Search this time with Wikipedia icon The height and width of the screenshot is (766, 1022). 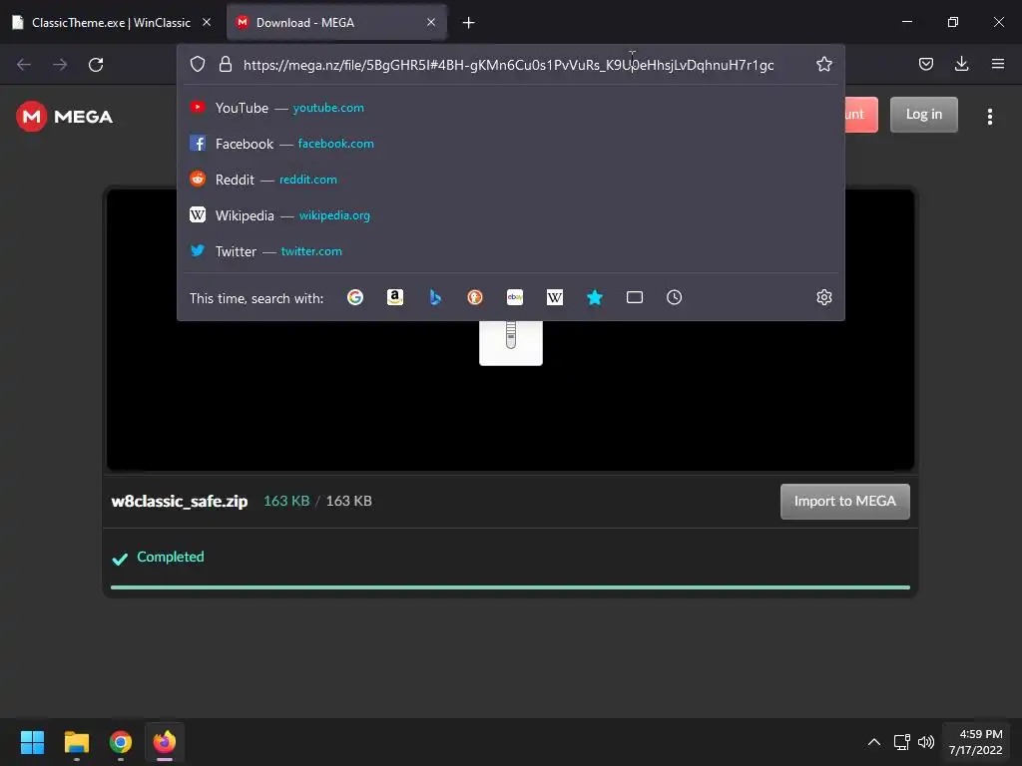tap(555, 297)
